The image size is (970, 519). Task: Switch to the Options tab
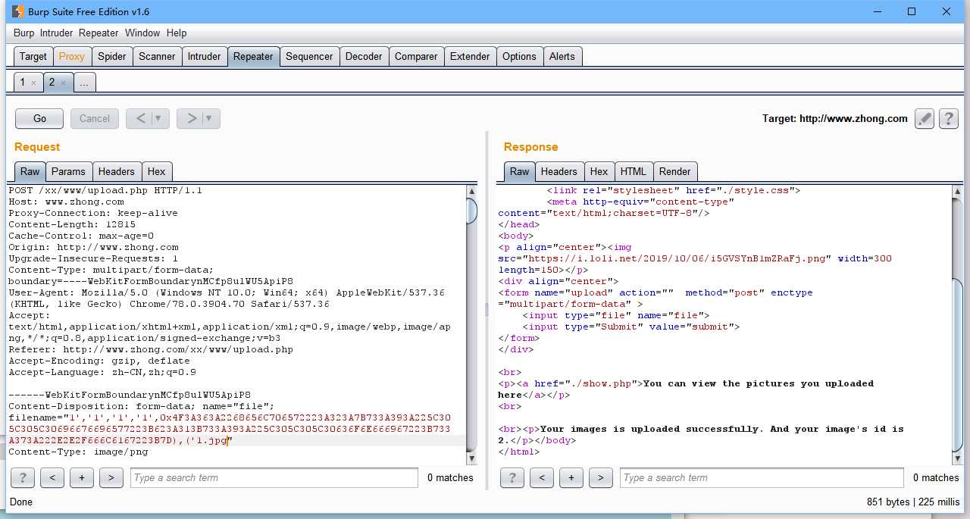pyautogui.click(x=519, y=56)
